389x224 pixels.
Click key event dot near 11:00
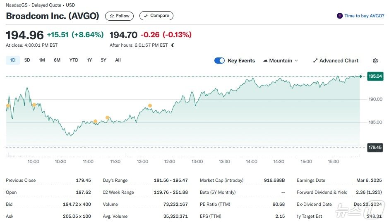click(95, 122)
